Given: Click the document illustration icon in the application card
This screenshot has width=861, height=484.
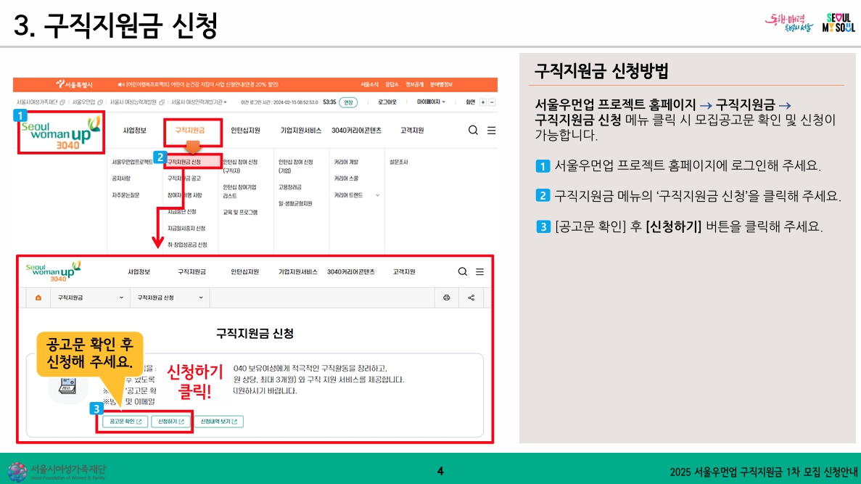Looking at the screenshot, I should 67,386.
